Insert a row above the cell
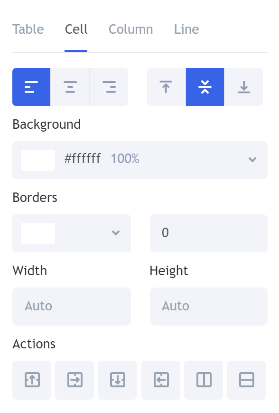279x413 pixels. [32, 380]
